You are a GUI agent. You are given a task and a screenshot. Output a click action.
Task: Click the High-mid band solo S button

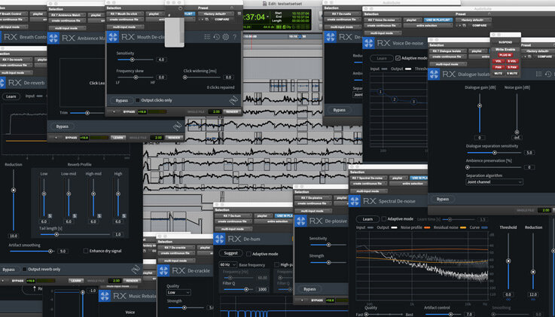click(x=99, y=216)
